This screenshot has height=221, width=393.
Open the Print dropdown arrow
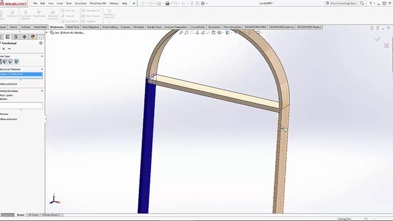[171, 4]
